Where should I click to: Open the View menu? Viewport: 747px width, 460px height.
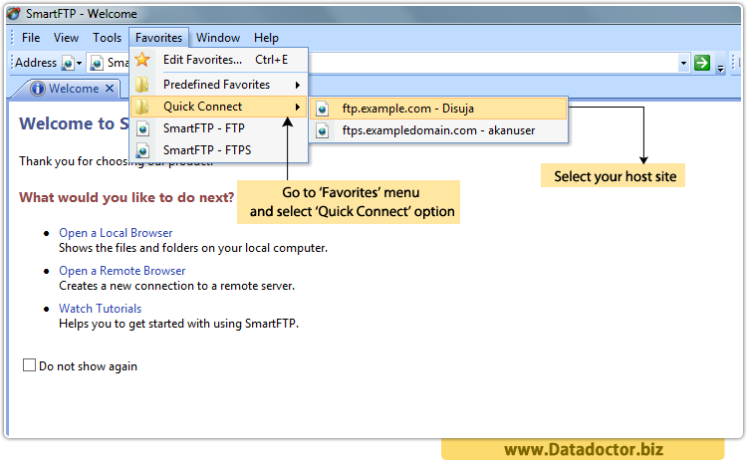coord(66,38)
